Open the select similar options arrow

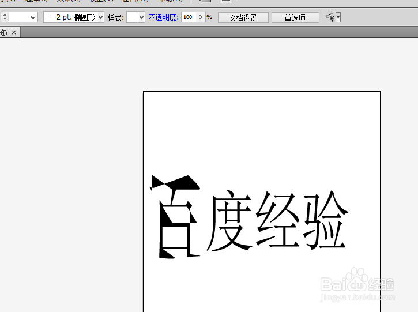(x=338, y=18)
